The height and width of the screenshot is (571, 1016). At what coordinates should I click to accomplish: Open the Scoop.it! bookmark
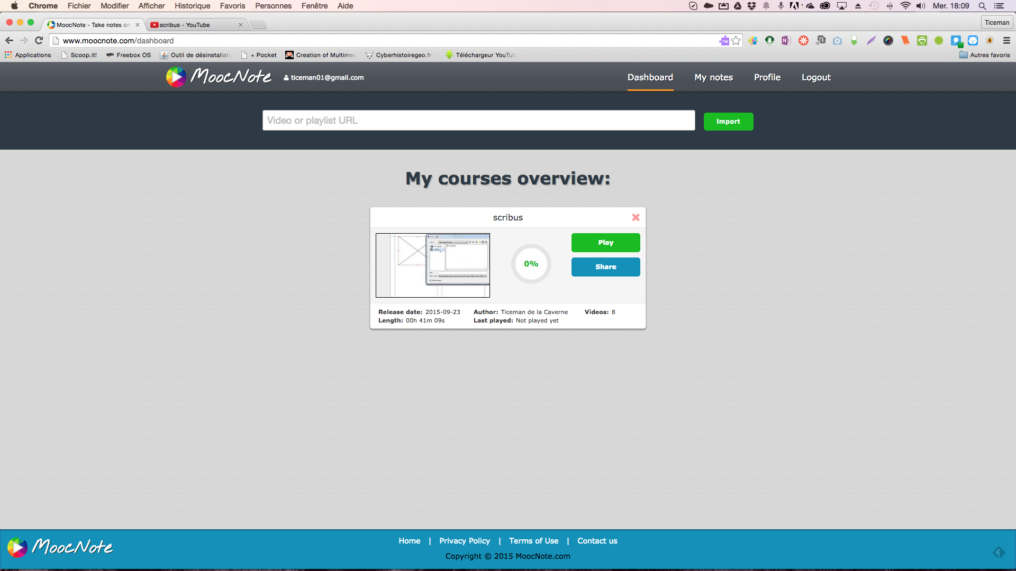(x=79, y=55)
